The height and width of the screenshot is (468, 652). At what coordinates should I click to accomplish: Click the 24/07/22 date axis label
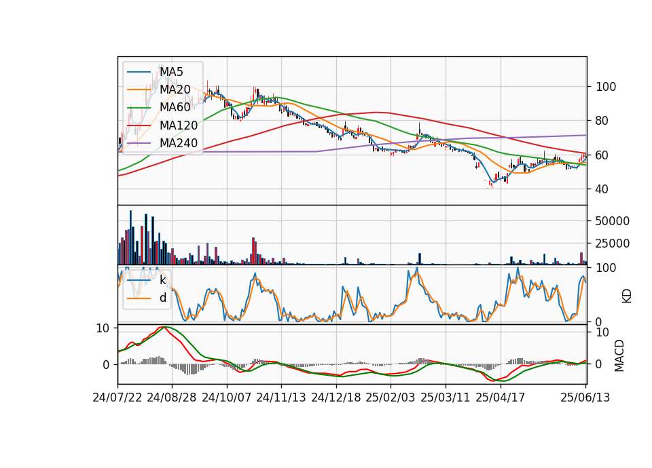[x=117, y=397]
